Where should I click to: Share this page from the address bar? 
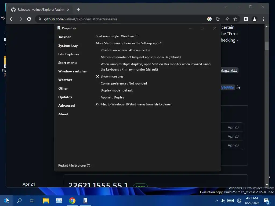pyautogui.click(x=227, y=19)
